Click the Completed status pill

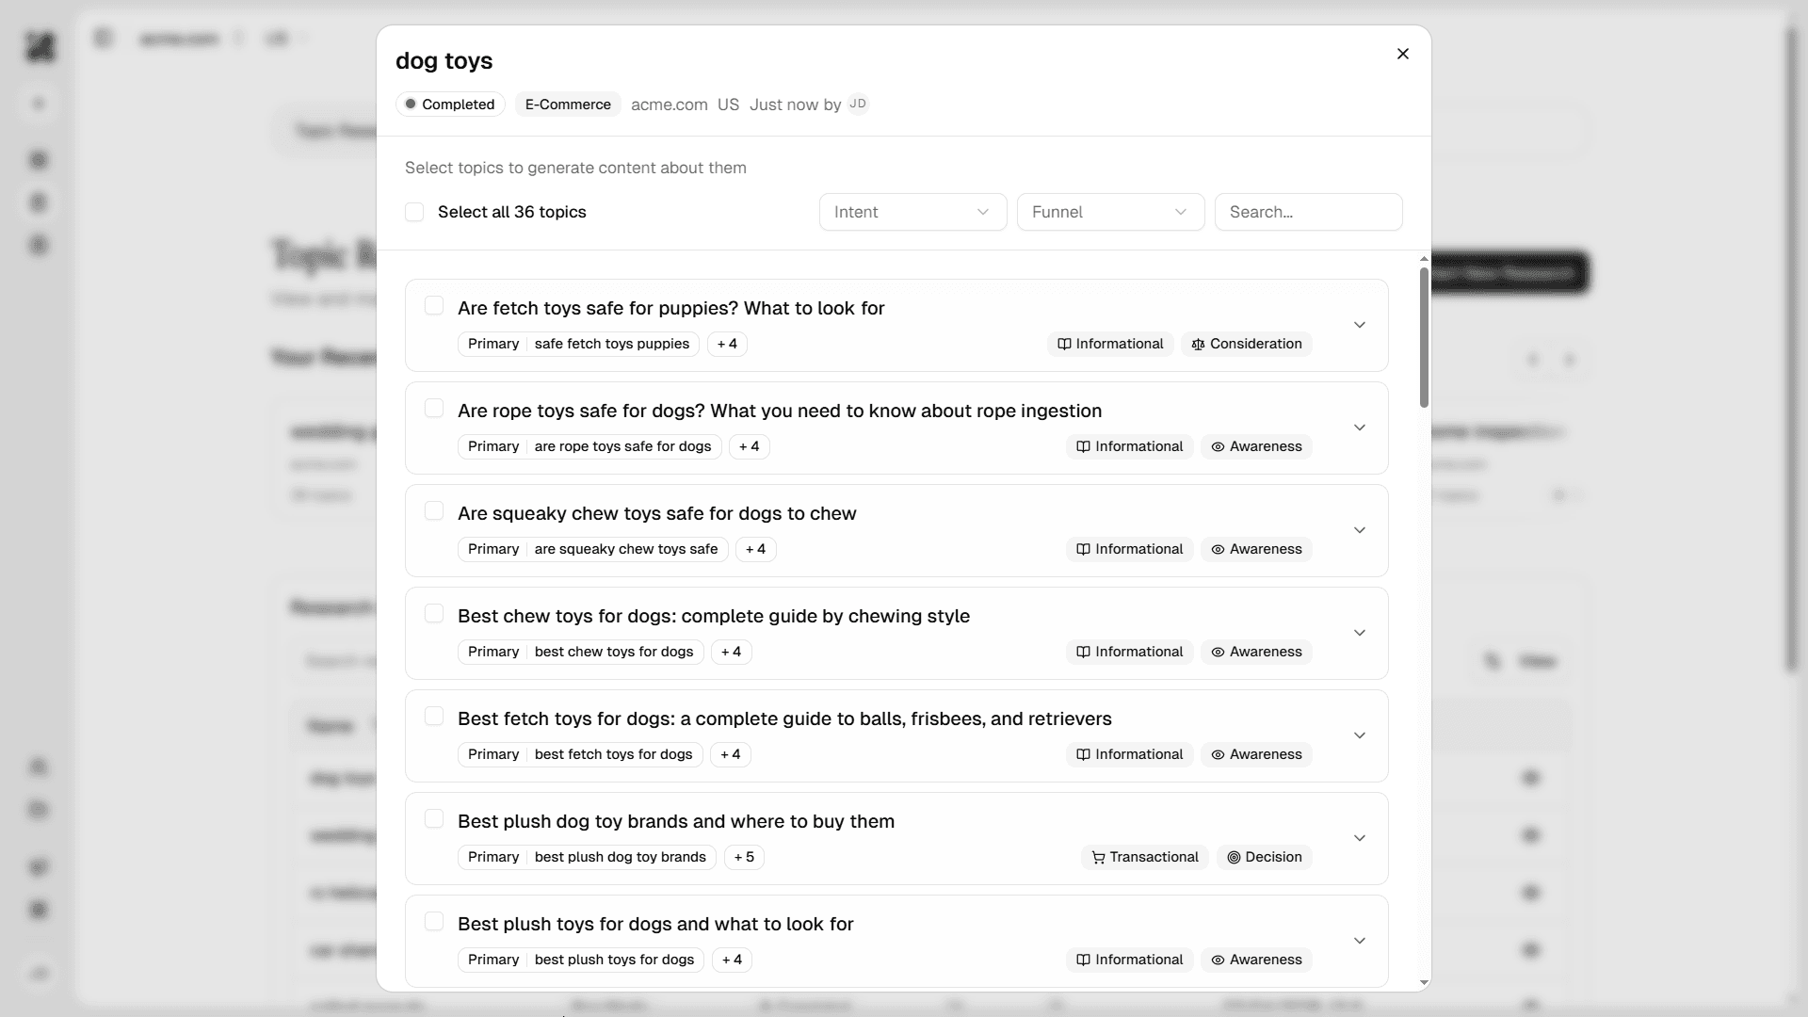pos(449,105)
